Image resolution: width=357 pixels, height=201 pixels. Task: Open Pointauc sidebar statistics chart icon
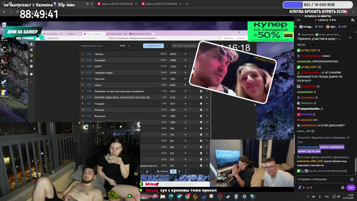click(x=31, y=61)
